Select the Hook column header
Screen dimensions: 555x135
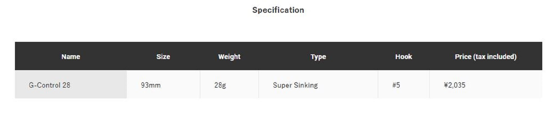pos(403,57)
